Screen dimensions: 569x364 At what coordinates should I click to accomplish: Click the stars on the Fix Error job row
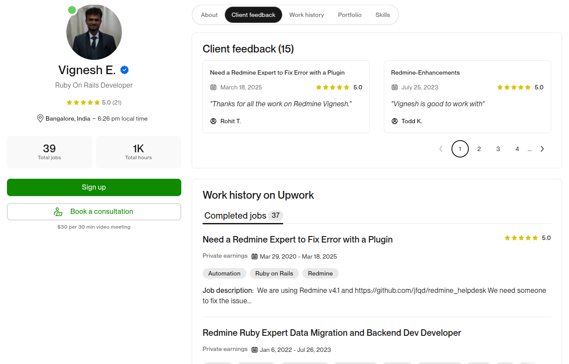click(521, 238)
